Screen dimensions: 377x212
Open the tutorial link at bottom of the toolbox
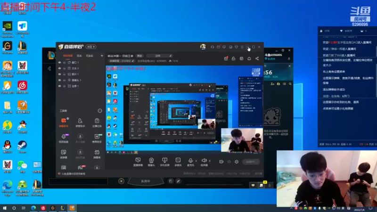coord(74,173)
